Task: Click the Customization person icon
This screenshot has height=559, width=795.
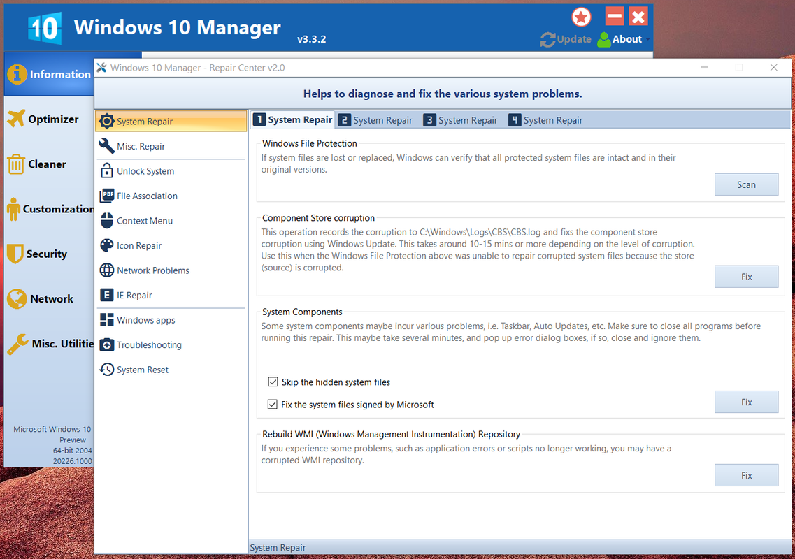Action: pyautogui.click(x=14, y=209)
